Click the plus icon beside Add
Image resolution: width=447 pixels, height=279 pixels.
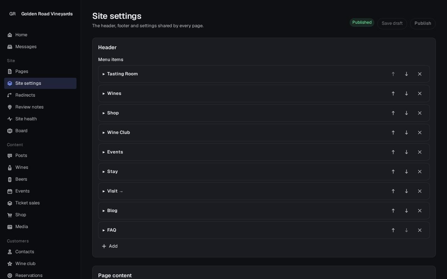pyautogui.click(x=104, y=246)
